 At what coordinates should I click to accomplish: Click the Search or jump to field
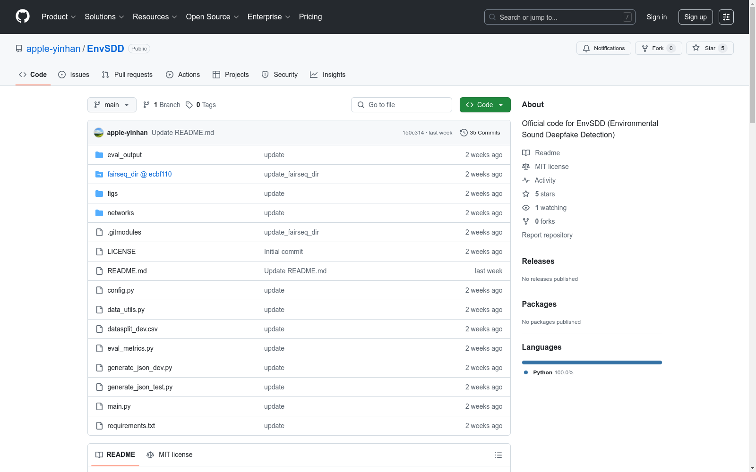click(560, 17)
